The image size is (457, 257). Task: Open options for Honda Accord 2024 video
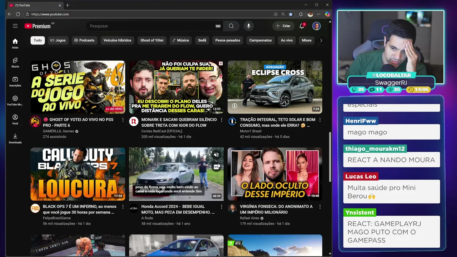[x=221, y=207]
